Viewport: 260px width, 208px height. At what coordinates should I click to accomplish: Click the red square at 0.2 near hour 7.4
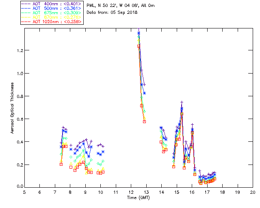(61, 164)
